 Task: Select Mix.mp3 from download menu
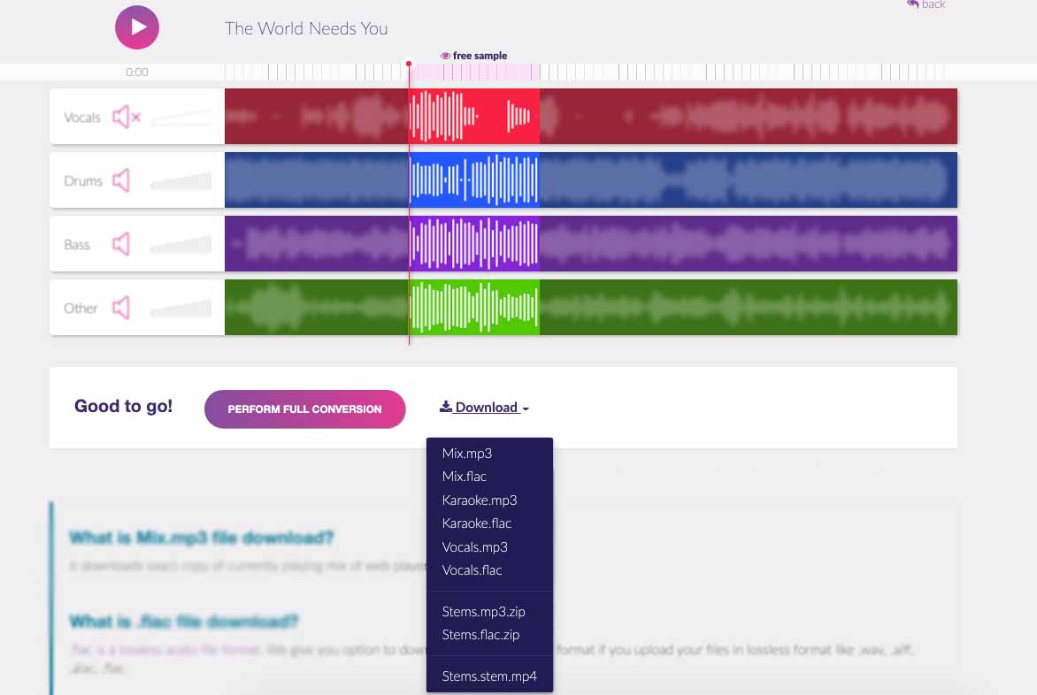click(467, 454)
